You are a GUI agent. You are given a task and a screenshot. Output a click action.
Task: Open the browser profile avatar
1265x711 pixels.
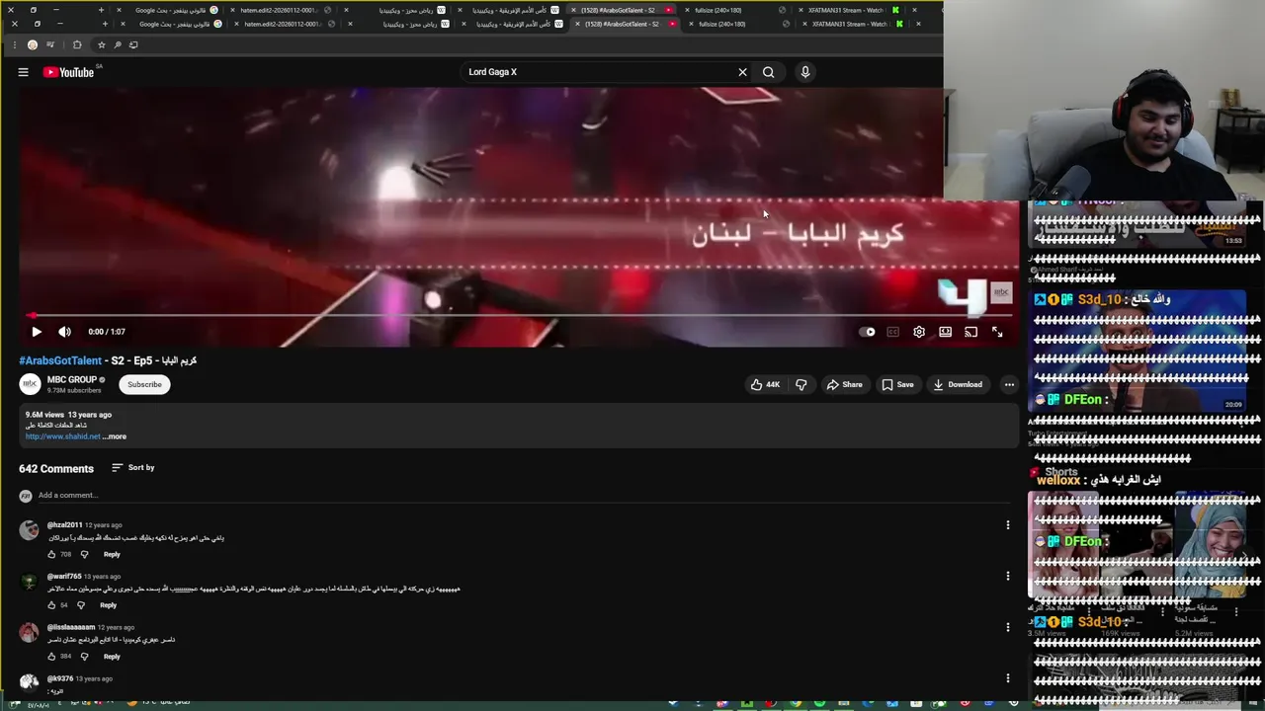click(33, 44)
